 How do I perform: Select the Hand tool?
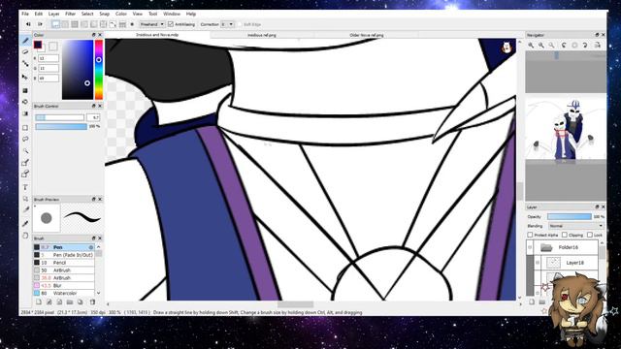[25, 236]
